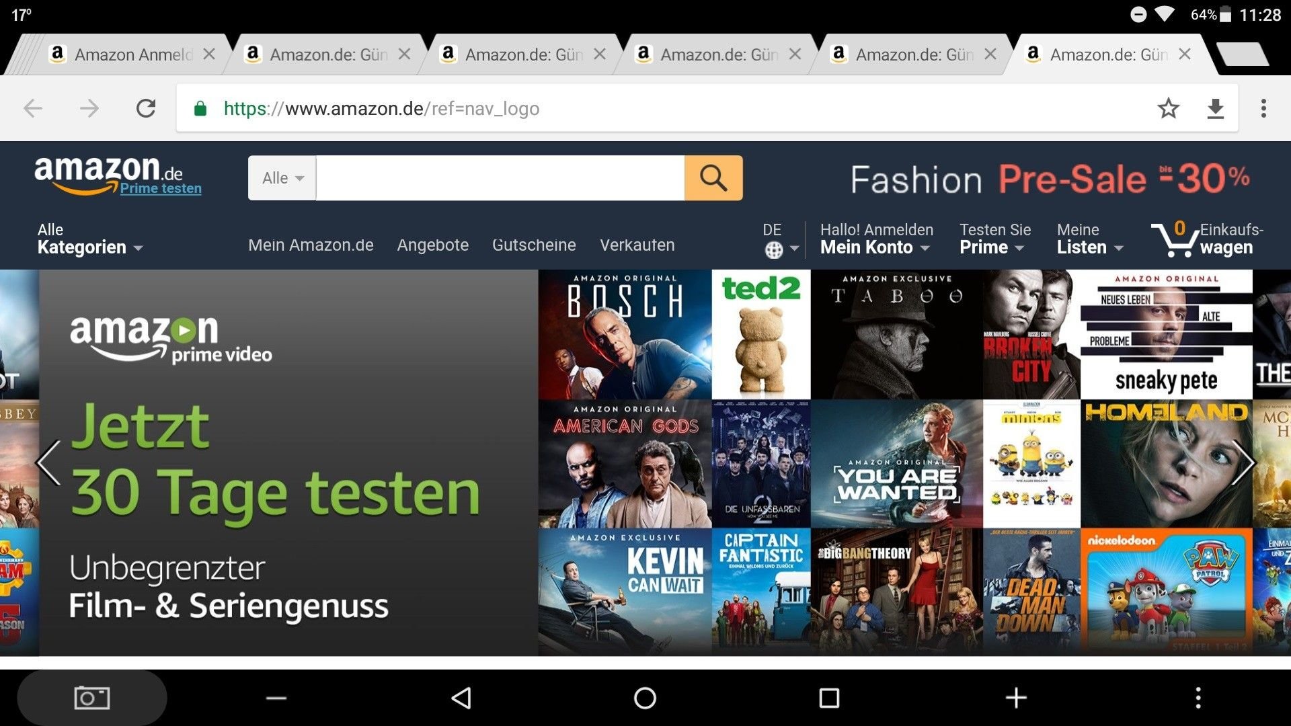Open the Dead Man Down thumbnail

click(x=1031, y=592)
